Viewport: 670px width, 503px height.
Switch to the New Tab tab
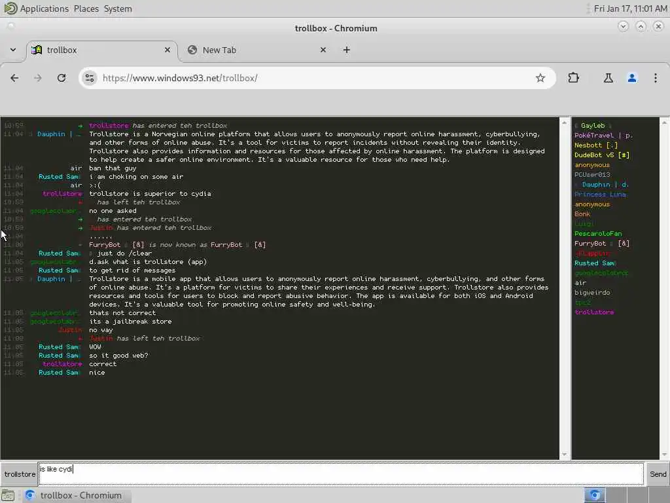tap(257, 50)
